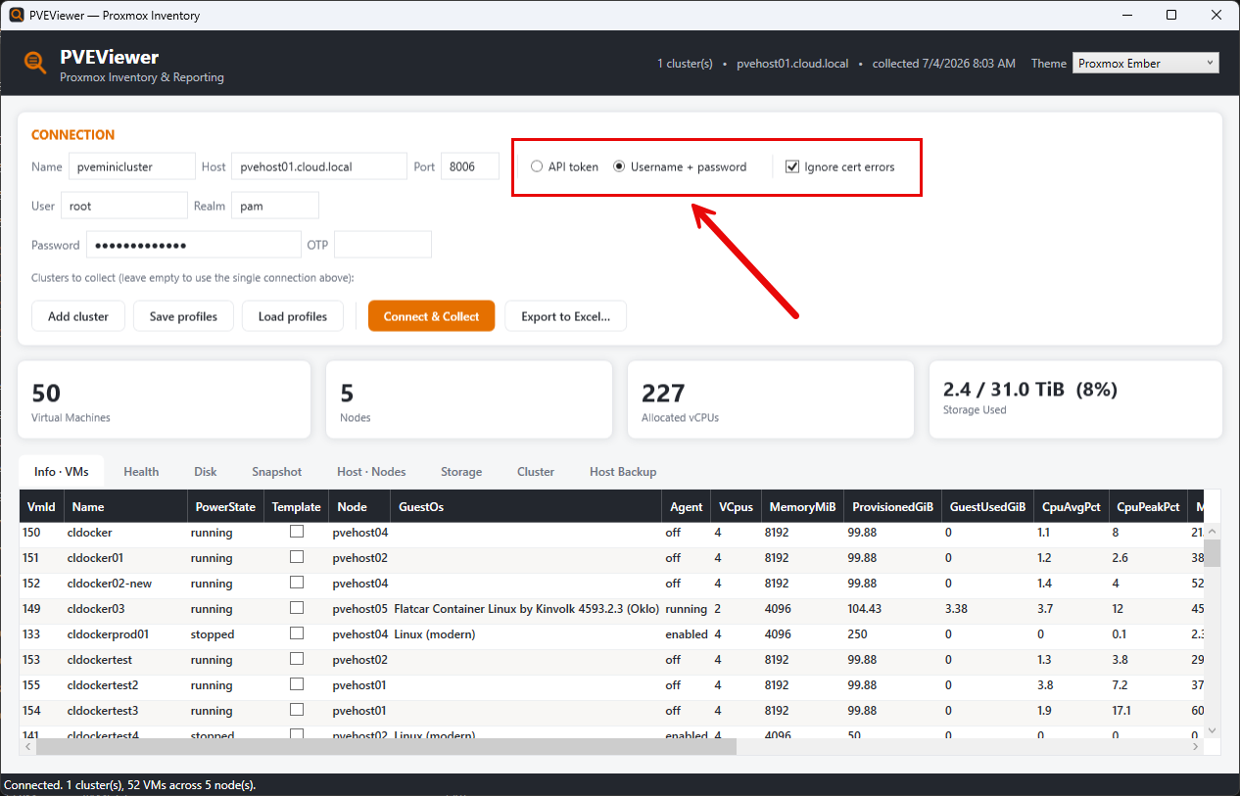Click the Realm field containing pam
This screenshot has height=796, width=1240.
point(275,206)
